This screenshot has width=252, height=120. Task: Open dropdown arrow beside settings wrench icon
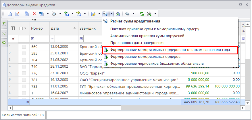point(155,14)
